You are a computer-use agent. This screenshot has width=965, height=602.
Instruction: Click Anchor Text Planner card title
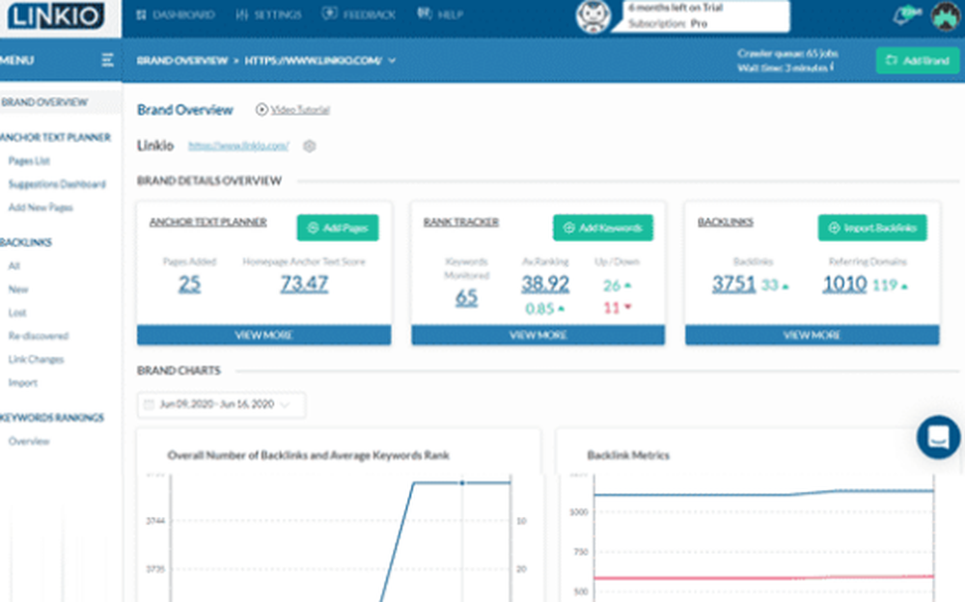(x=208, y=222)
